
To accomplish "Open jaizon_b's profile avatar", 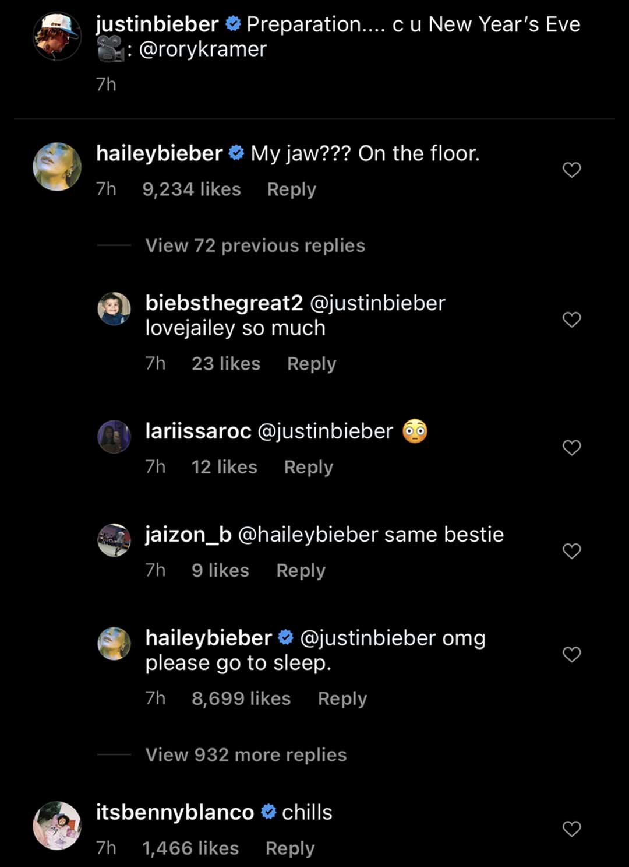I will pyautogui.click(x=114, y=540).
